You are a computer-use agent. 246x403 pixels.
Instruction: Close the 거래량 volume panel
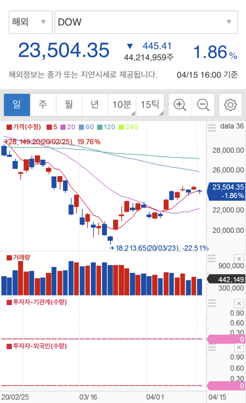(239, 258)
